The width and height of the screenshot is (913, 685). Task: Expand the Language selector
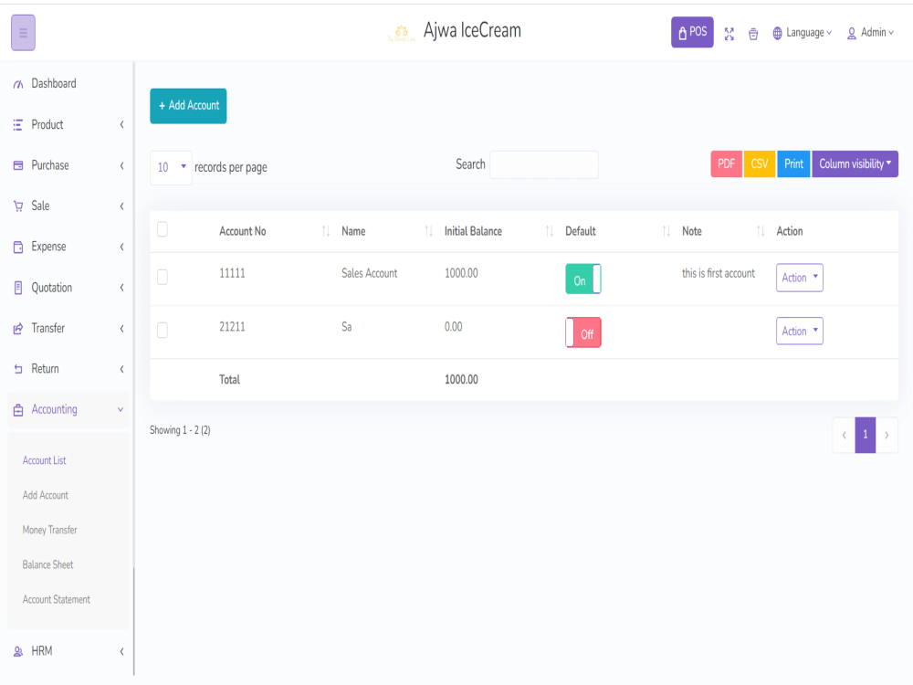802,33
